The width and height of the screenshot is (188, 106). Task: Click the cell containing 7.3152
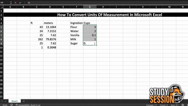tap(50, 31)
